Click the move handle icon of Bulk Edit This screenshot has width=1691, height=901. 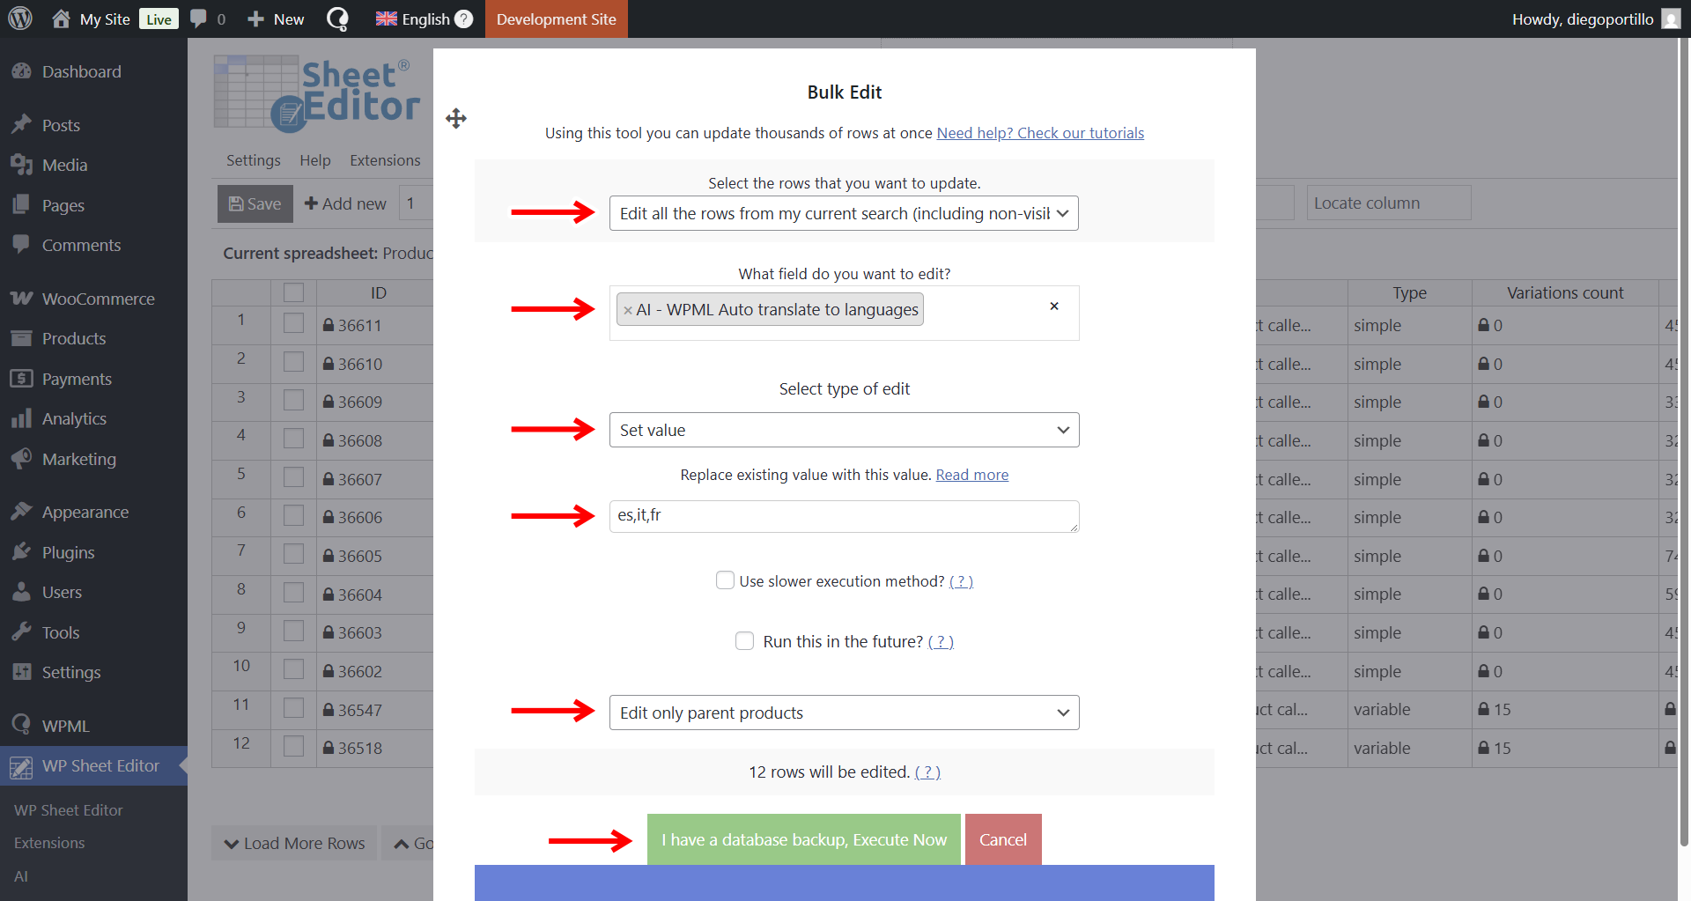point(455,119)
